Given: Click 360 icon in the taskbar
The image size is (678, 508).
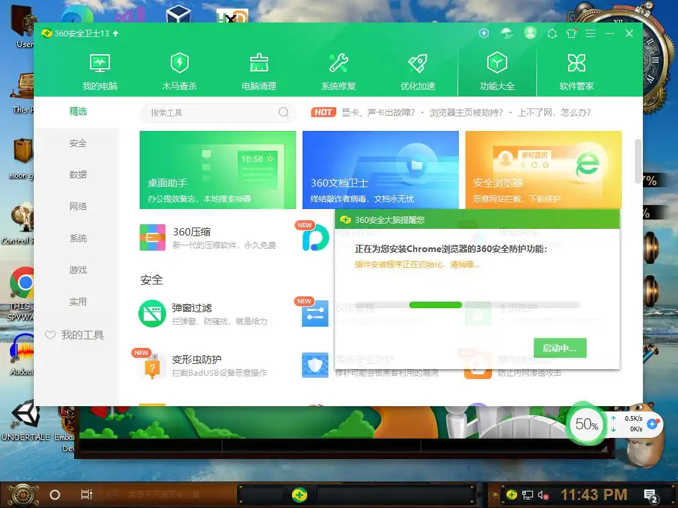Looking at the screenshot, I should (299, 495).
